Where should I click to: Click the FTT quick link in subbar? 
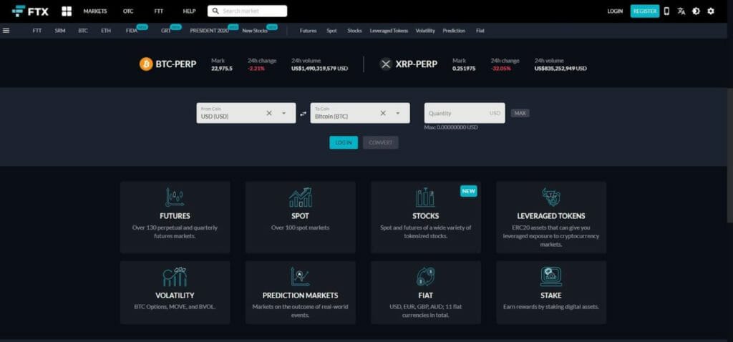[37, 30]
